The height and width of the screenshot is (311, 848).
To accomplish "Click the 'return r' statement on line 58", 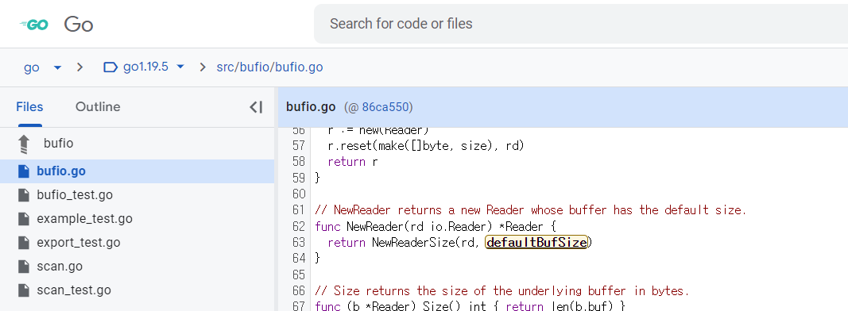I will tap(353, 161).
